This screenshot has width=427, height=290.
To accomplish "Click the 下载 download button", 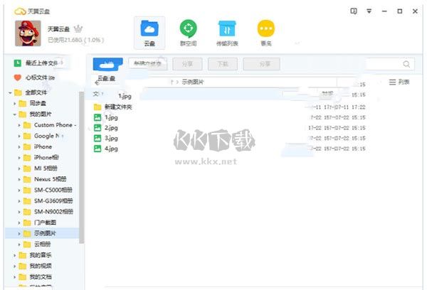I will (x=223, y=64).
